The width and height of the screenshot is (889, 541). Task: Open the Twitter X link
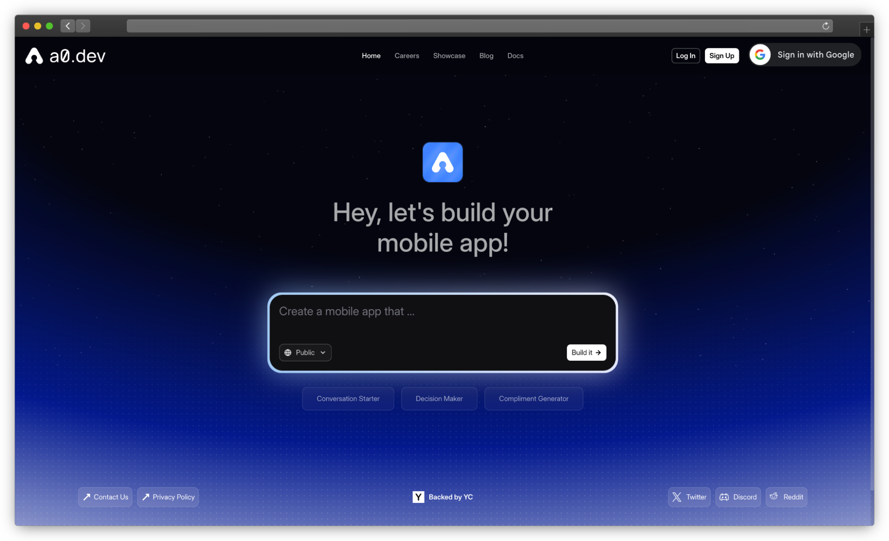(689, 497)
